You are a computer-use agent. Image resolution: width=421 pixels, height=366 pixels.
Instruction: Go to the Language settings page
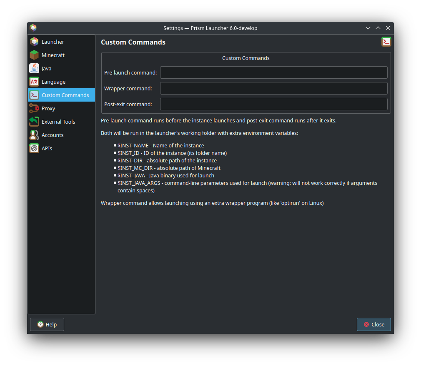tap(62, 82)
